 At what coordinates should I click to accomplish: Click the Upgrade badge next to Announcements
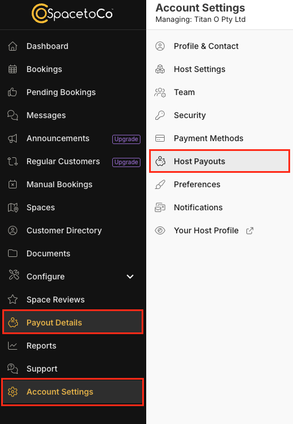click(126, 139)
